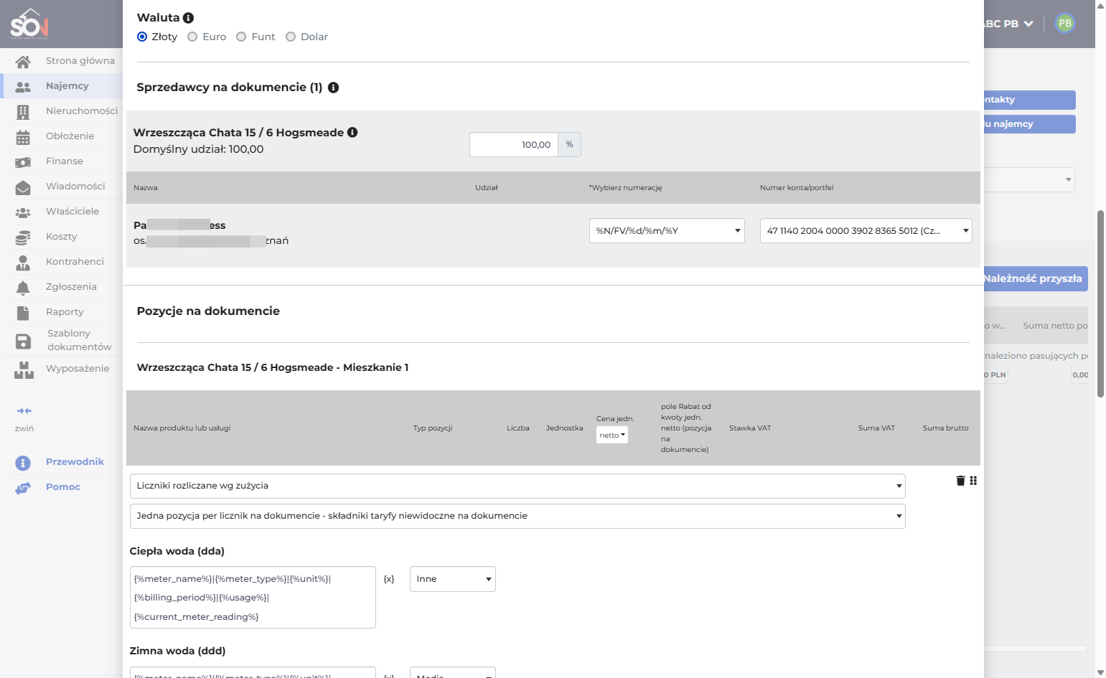The height and width of the screenshot is (678, 1106).
Task: Open Jedna pozycja per licznik dropdown
Action: click(x=517, y=516)
